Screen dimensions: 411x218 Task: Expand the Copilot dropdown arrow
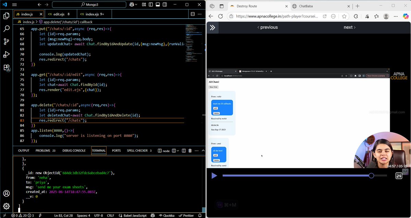tap(137, 5)
